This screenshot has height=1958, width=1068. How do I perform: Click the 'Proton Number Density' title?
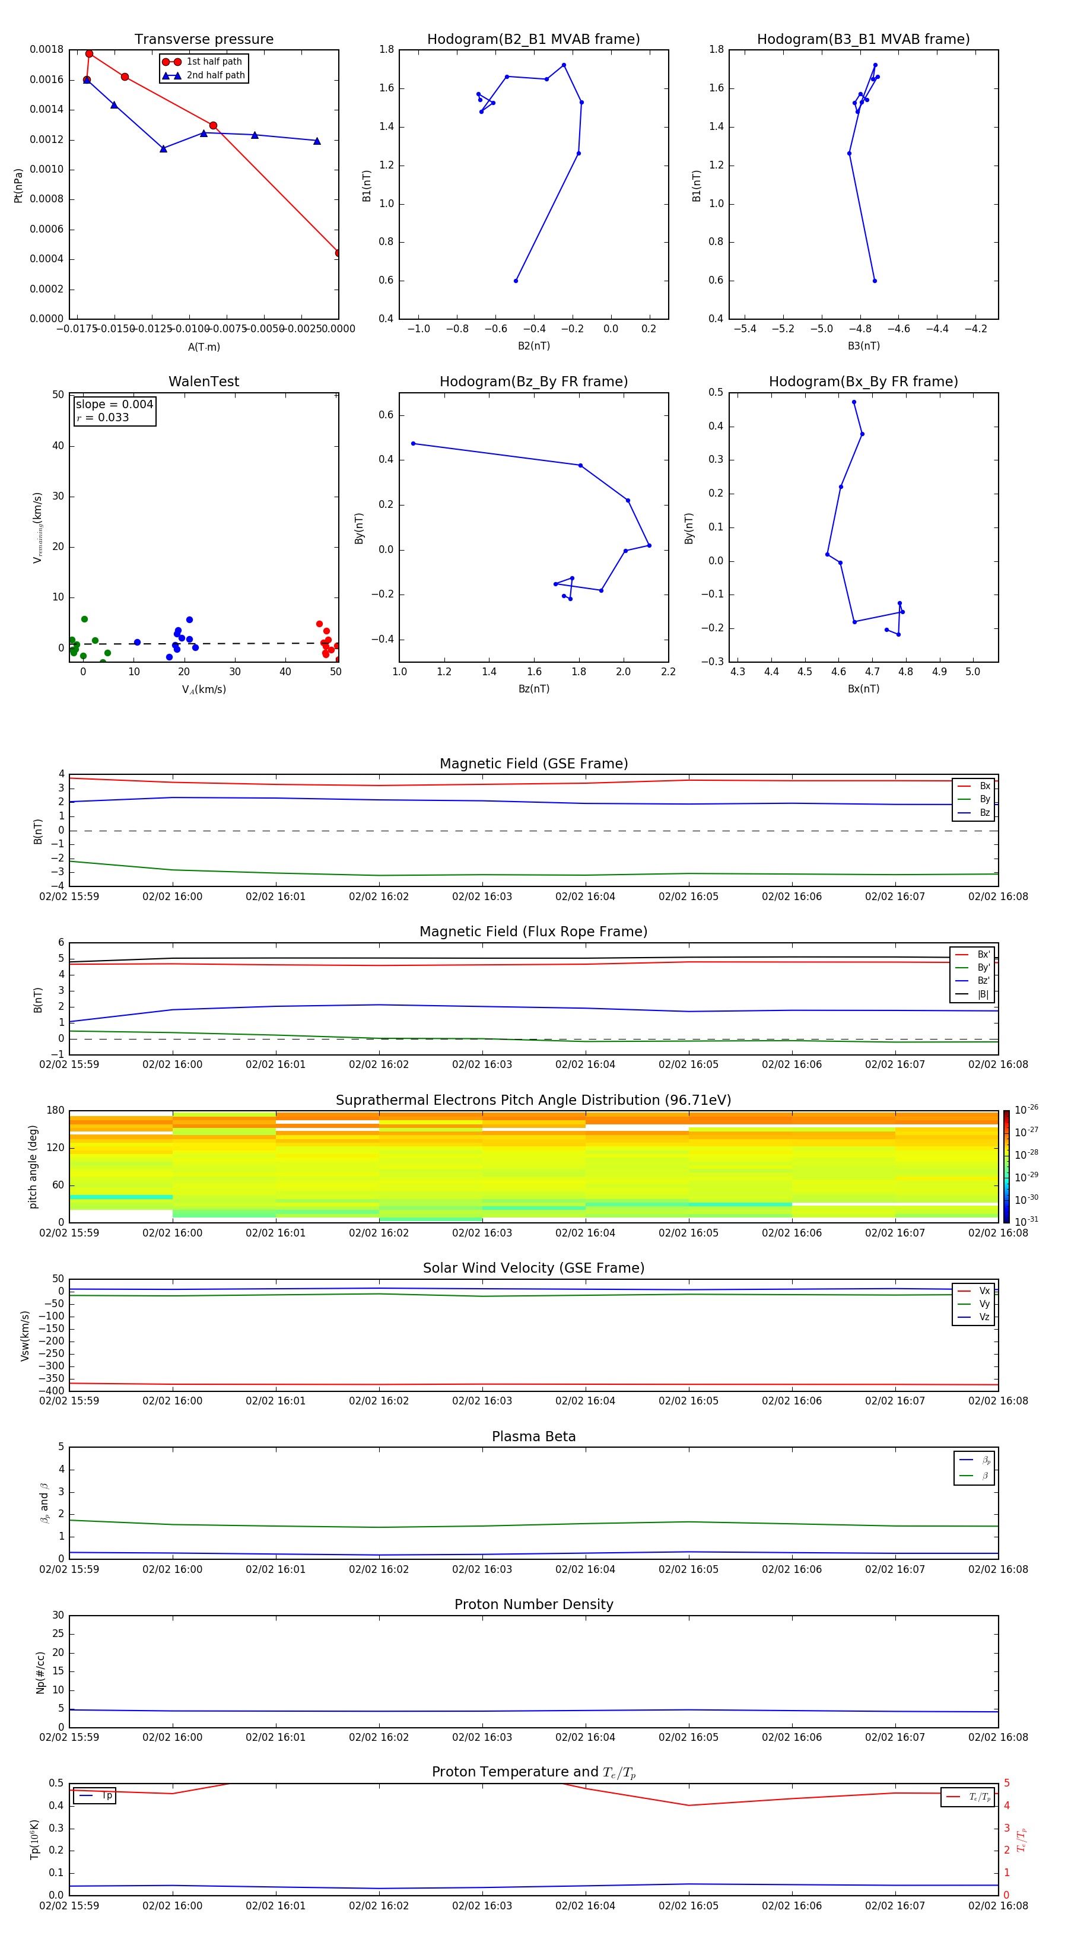point(533,1604)
